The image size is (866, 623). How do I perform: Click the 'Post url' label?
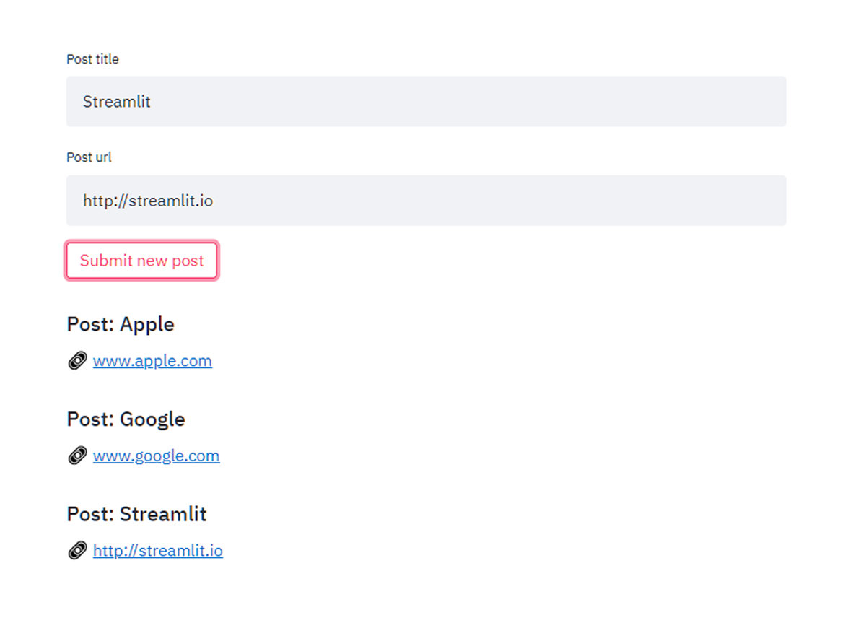pos(89,157)
